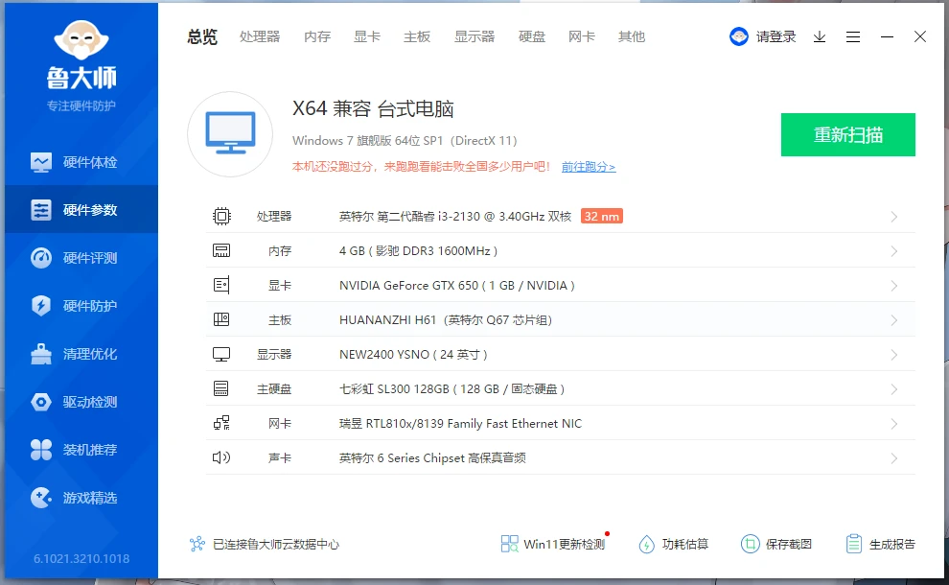This screenshot has width=949, height=585.
Task: Expand the GeForce GTX 650 row chevron
Action: coord(894,286)
